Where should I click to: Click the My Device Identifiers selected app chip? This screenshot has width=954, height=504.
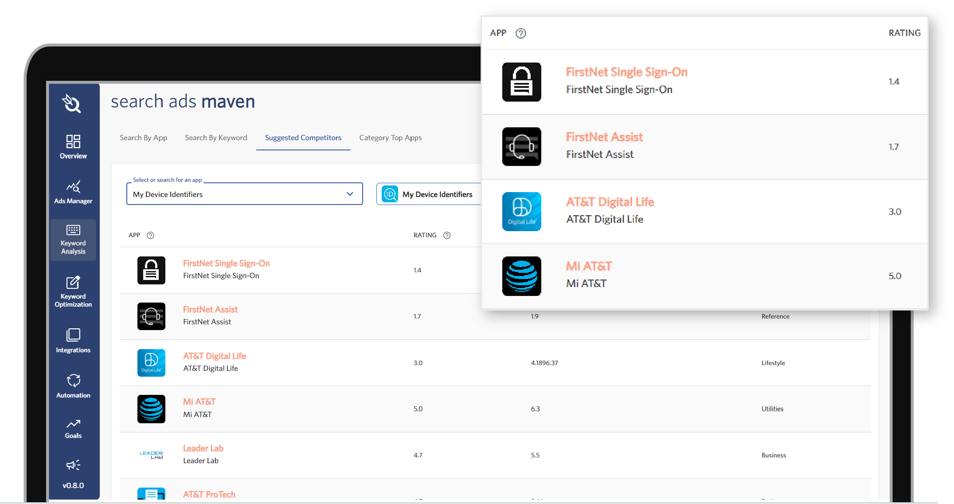[x=429, y=194]
